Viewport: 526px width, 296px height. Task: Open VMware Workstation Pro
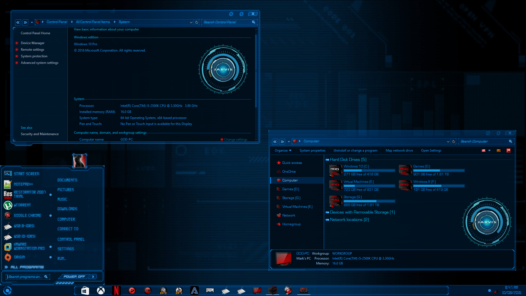point(26,246)
